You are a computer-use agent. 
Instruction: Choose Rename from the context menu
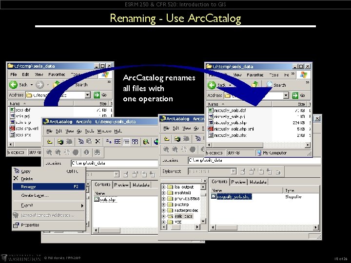point(49,187)
